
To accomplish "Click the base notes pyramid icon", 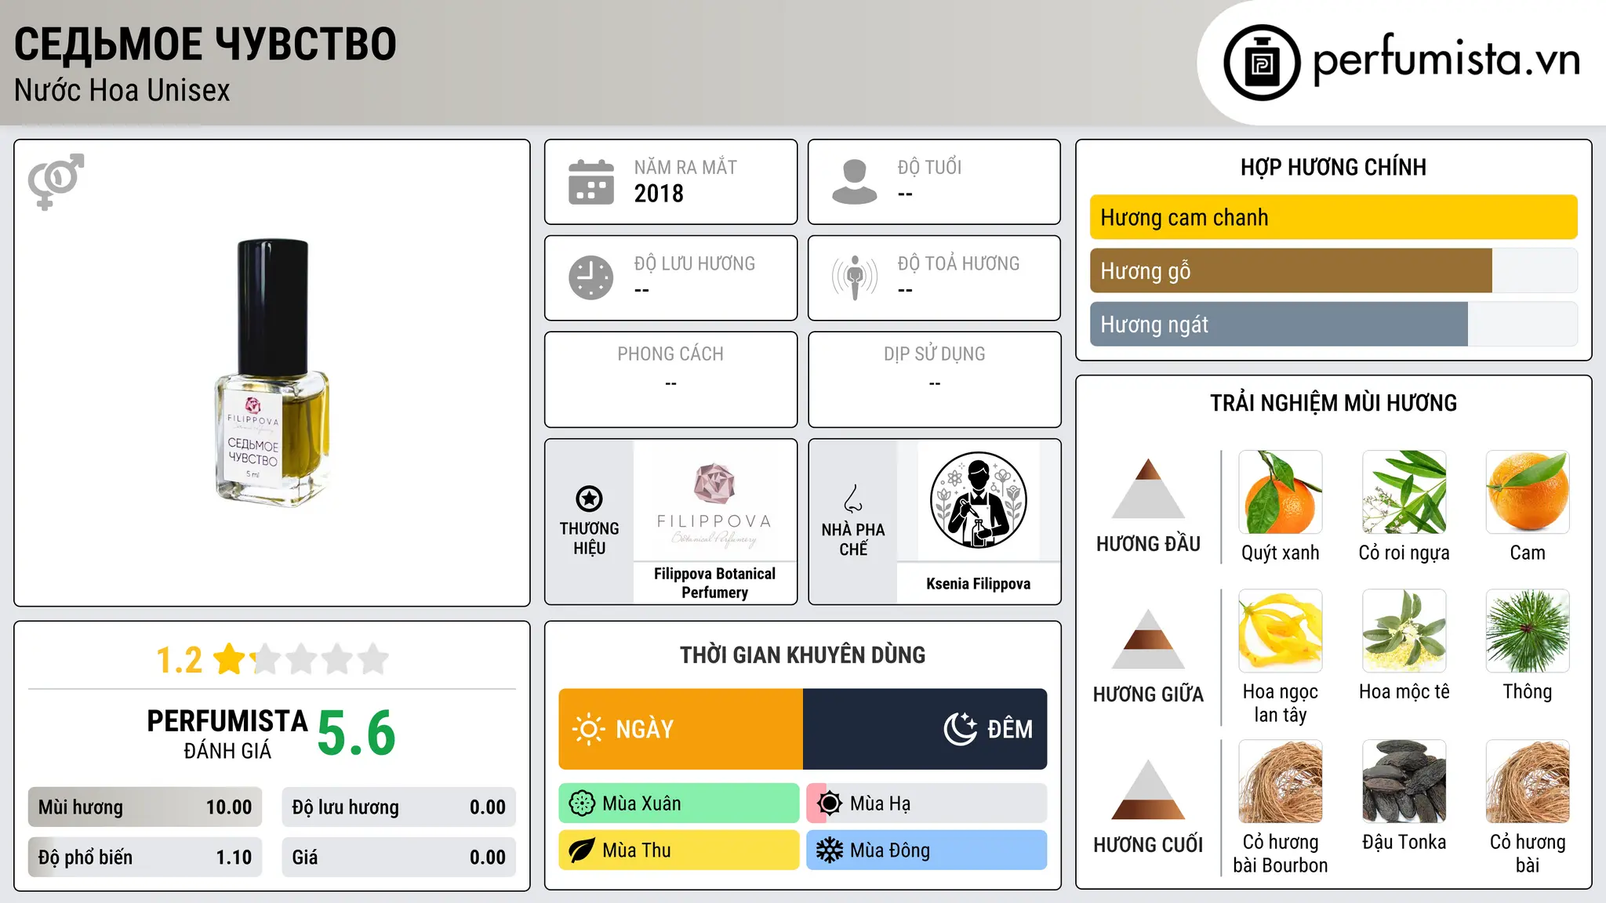I will [1148, 789].
